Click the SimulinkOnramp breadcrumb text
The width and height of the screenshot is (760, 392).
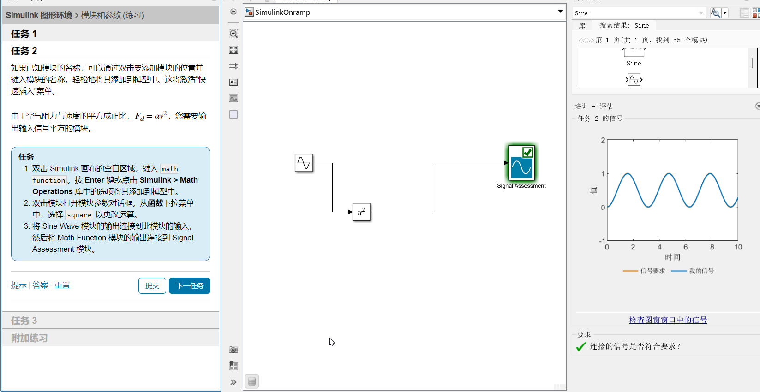point(282,12)
